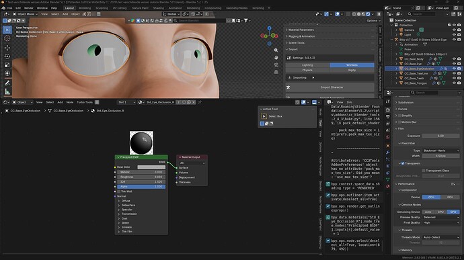The width and height of the screenshot is (464, 260).
Task: Toggle Collection exclude checkbox in outliner
Action: [x=449, y=25]
